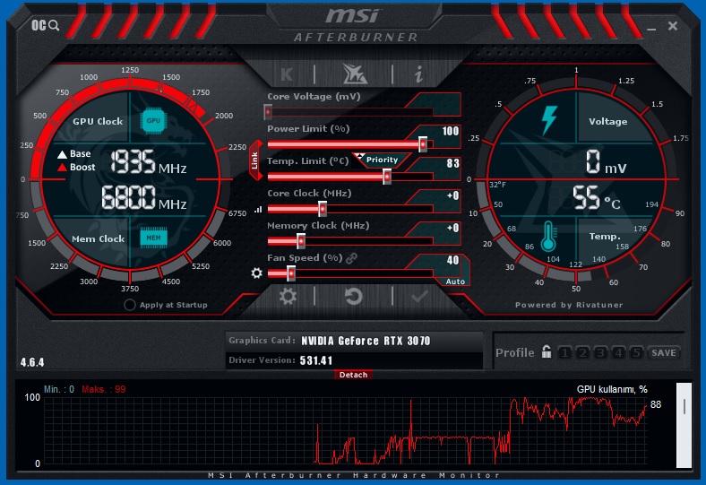The width and height of the screenshot is (706, 485).
Task: Click the Power Limit slider handle
Action: coord(423,144)
